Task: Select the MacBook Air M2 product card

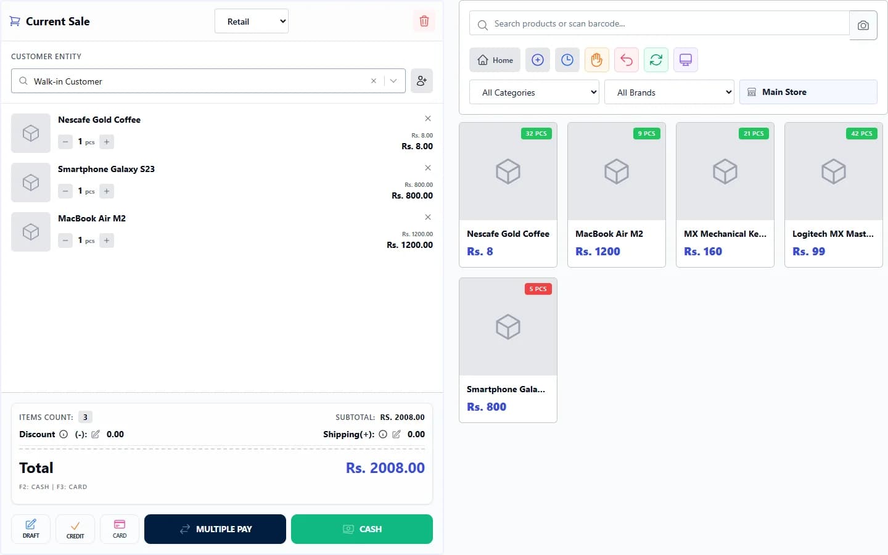Action: pos(617,195)
